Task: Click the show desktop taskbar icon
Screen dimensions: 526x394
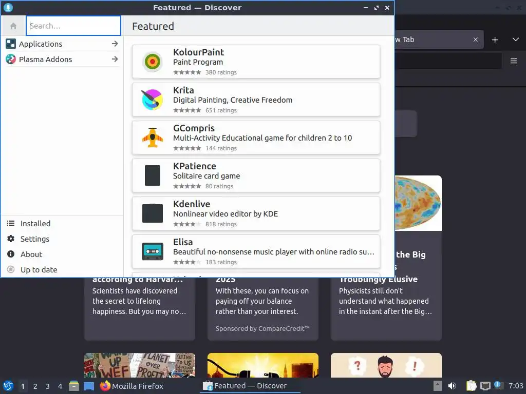Action: pyautogui.click(x=88, y=386)
